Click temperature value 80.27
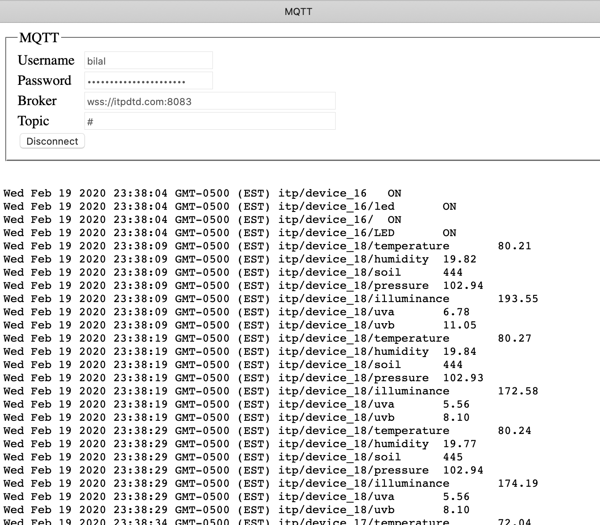Image resolution: width=600 pixels, height=525 pixels. coord(515,339)
